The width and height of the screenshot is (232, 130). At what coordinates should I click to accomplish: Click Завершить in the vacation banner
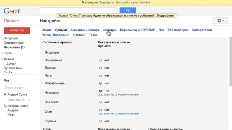107,3
